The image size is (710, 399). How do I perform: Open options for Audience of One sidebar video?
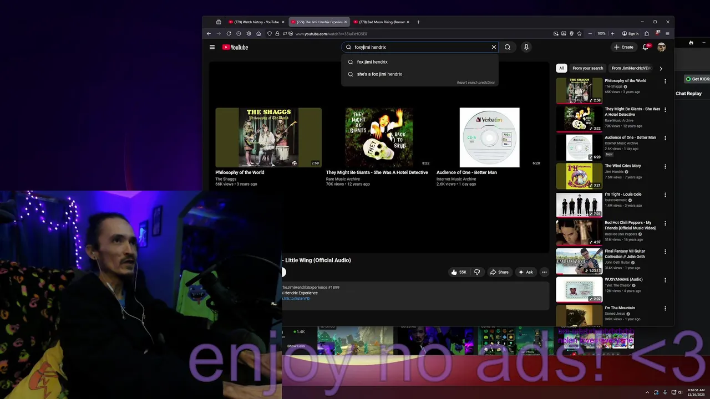665,138
